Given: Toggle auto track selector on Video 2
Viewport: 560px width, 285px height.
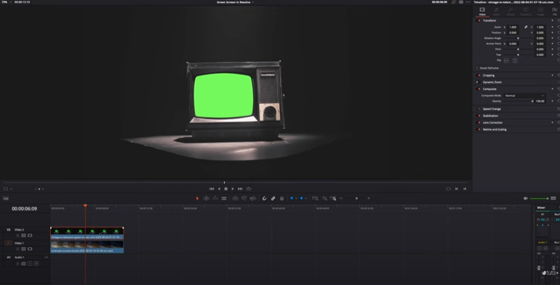Looking at the screenshot, I should (24, 236).
